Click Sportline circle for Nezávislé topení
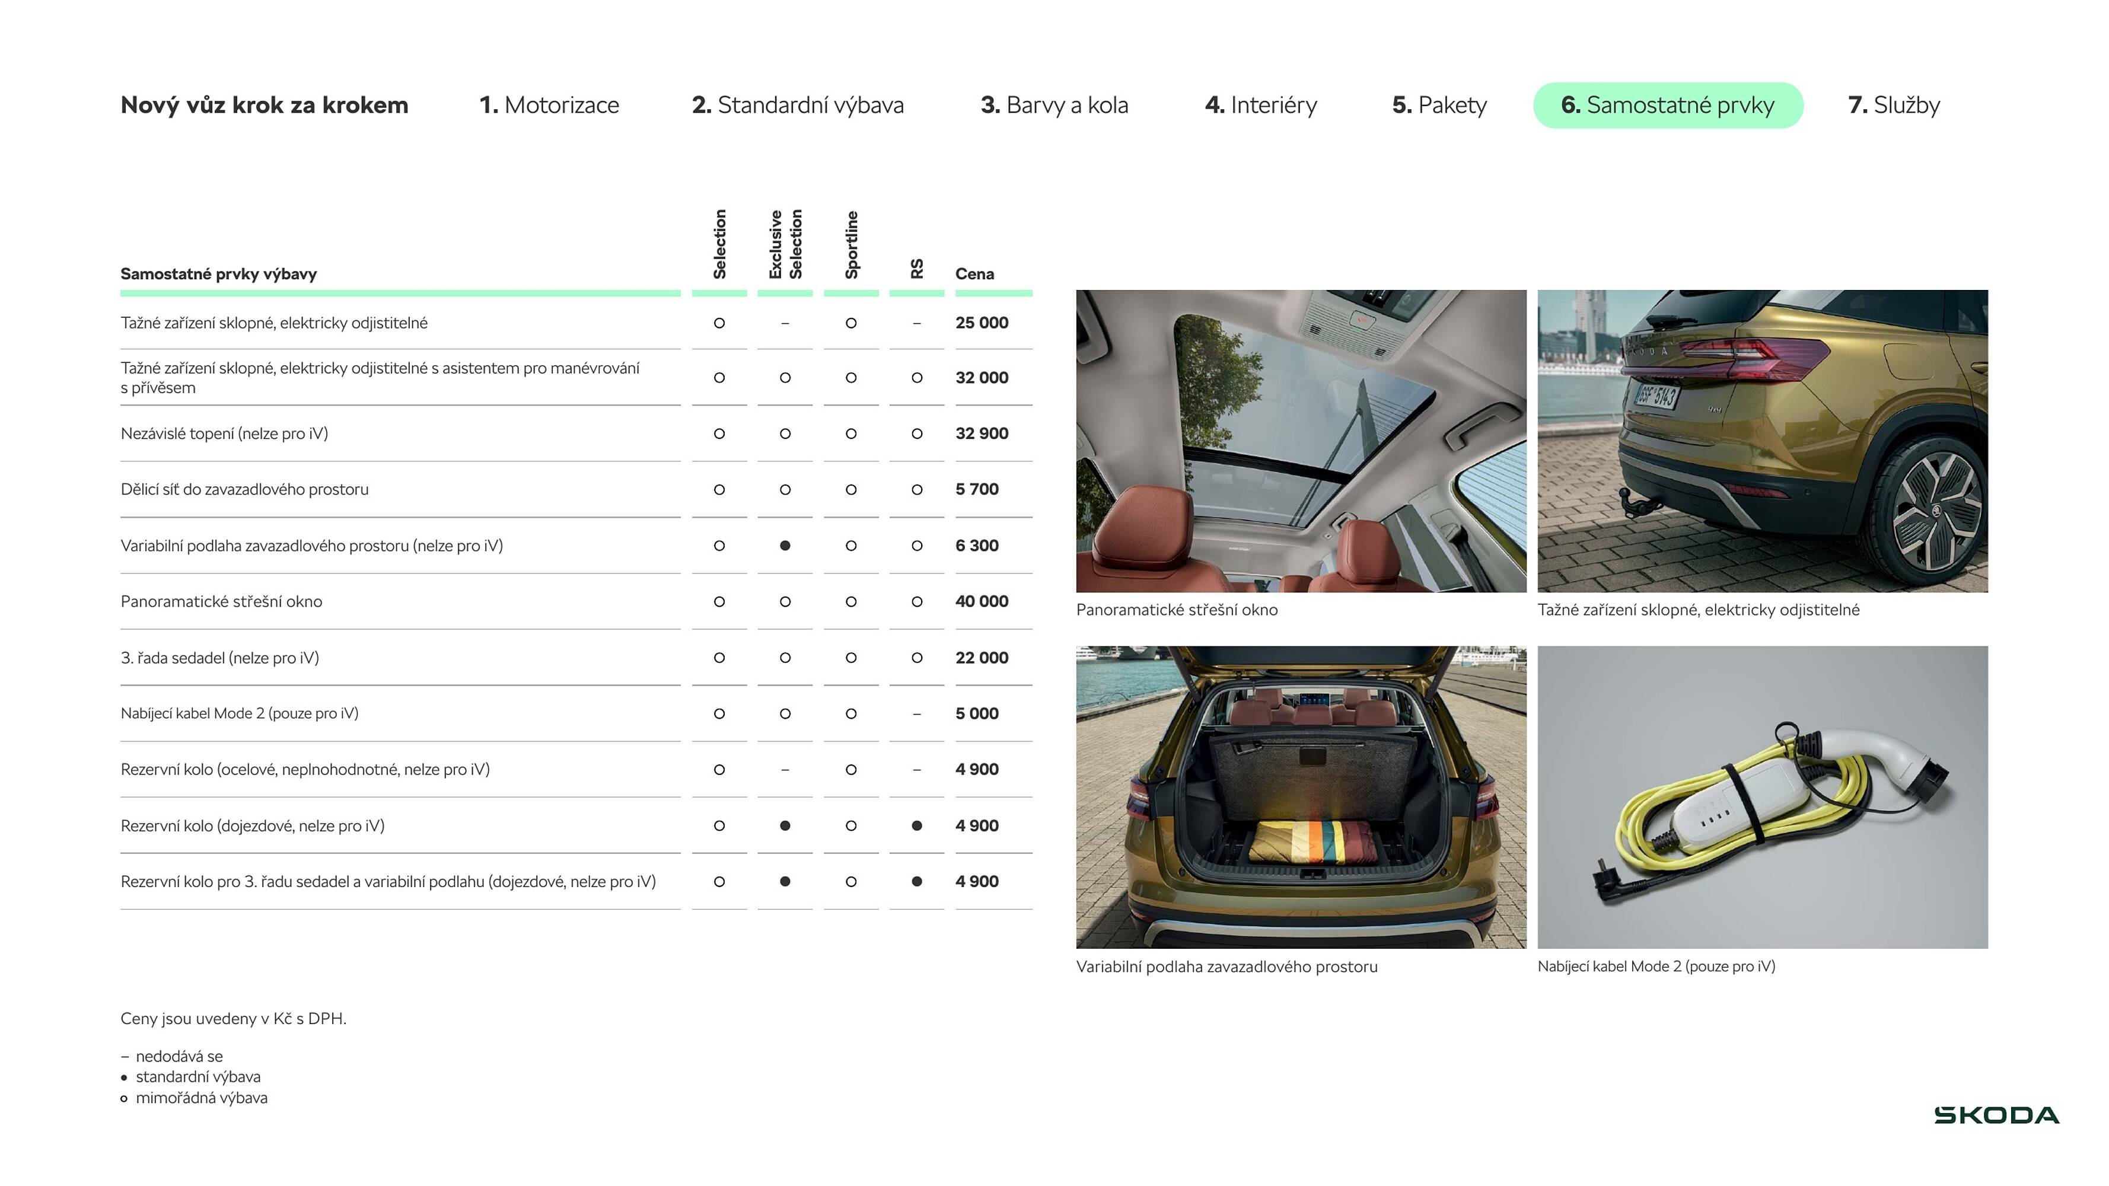 click(850, 434)
